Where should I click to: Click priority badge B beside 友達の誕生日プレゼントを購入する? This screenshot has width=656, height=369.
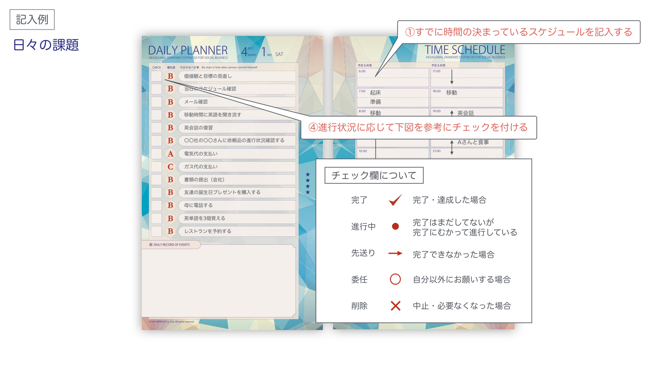tap(170, 192)
